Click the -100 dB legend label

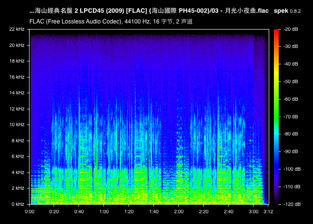click(x=292, y=169)
